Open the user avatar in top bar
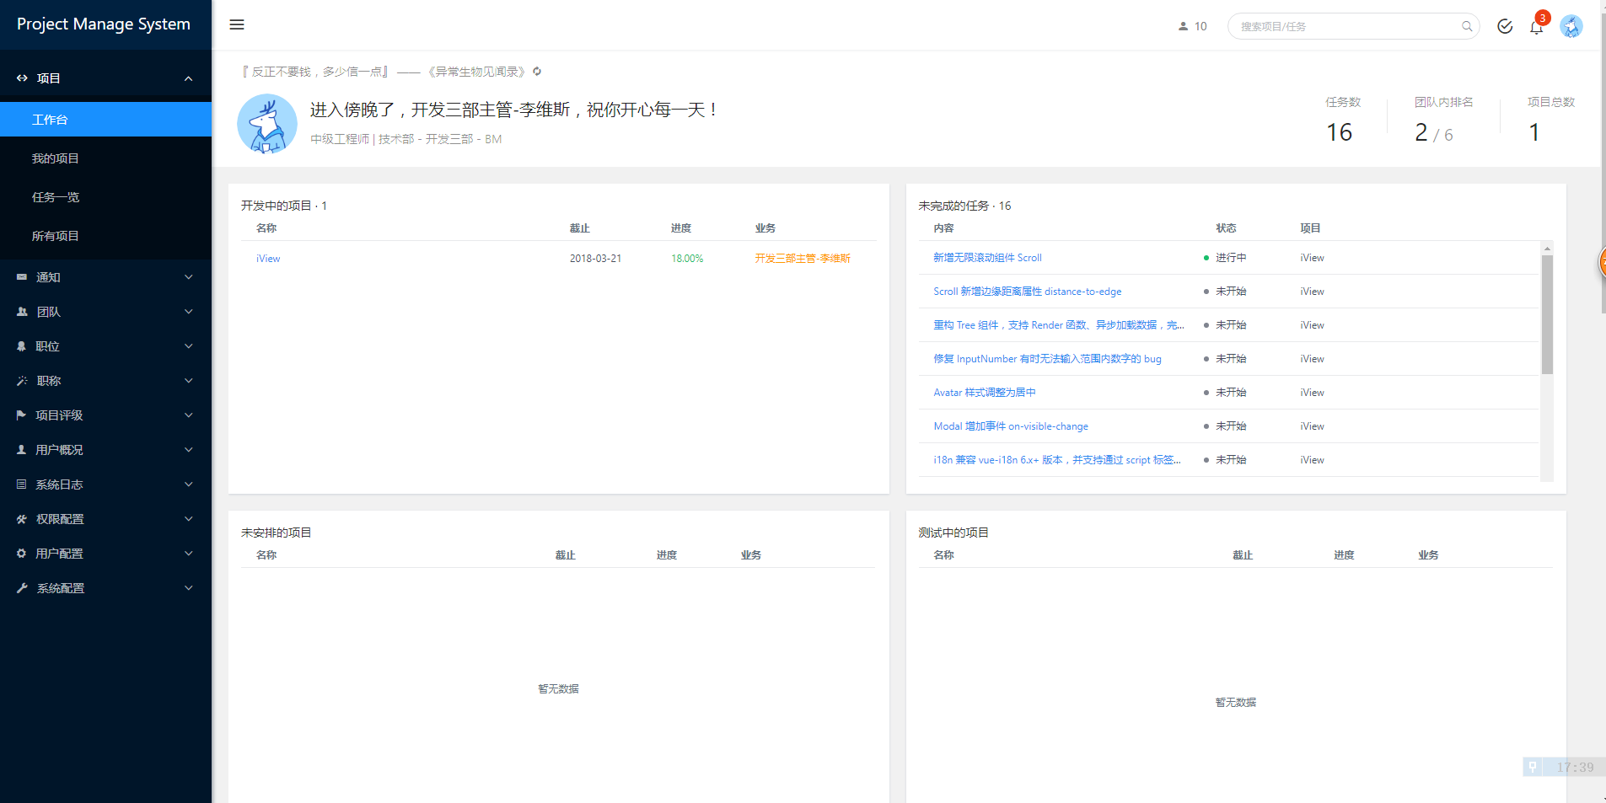Screen dimensions: 1606x803 [1571, 26]
